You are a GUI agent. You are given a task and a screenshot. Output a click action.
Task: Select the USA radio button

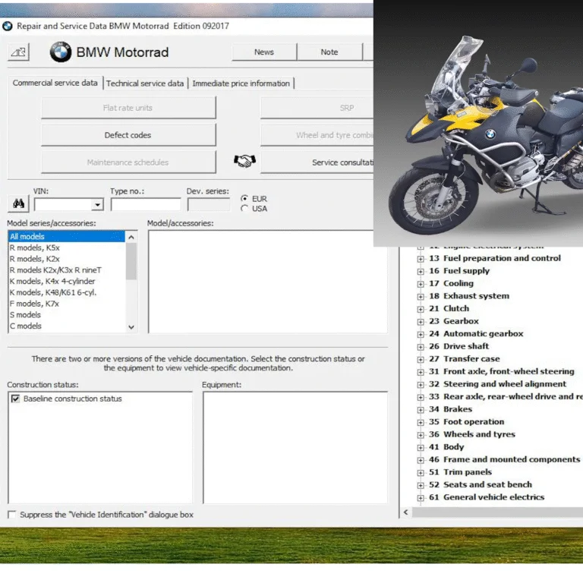click(x=244, y=208)
